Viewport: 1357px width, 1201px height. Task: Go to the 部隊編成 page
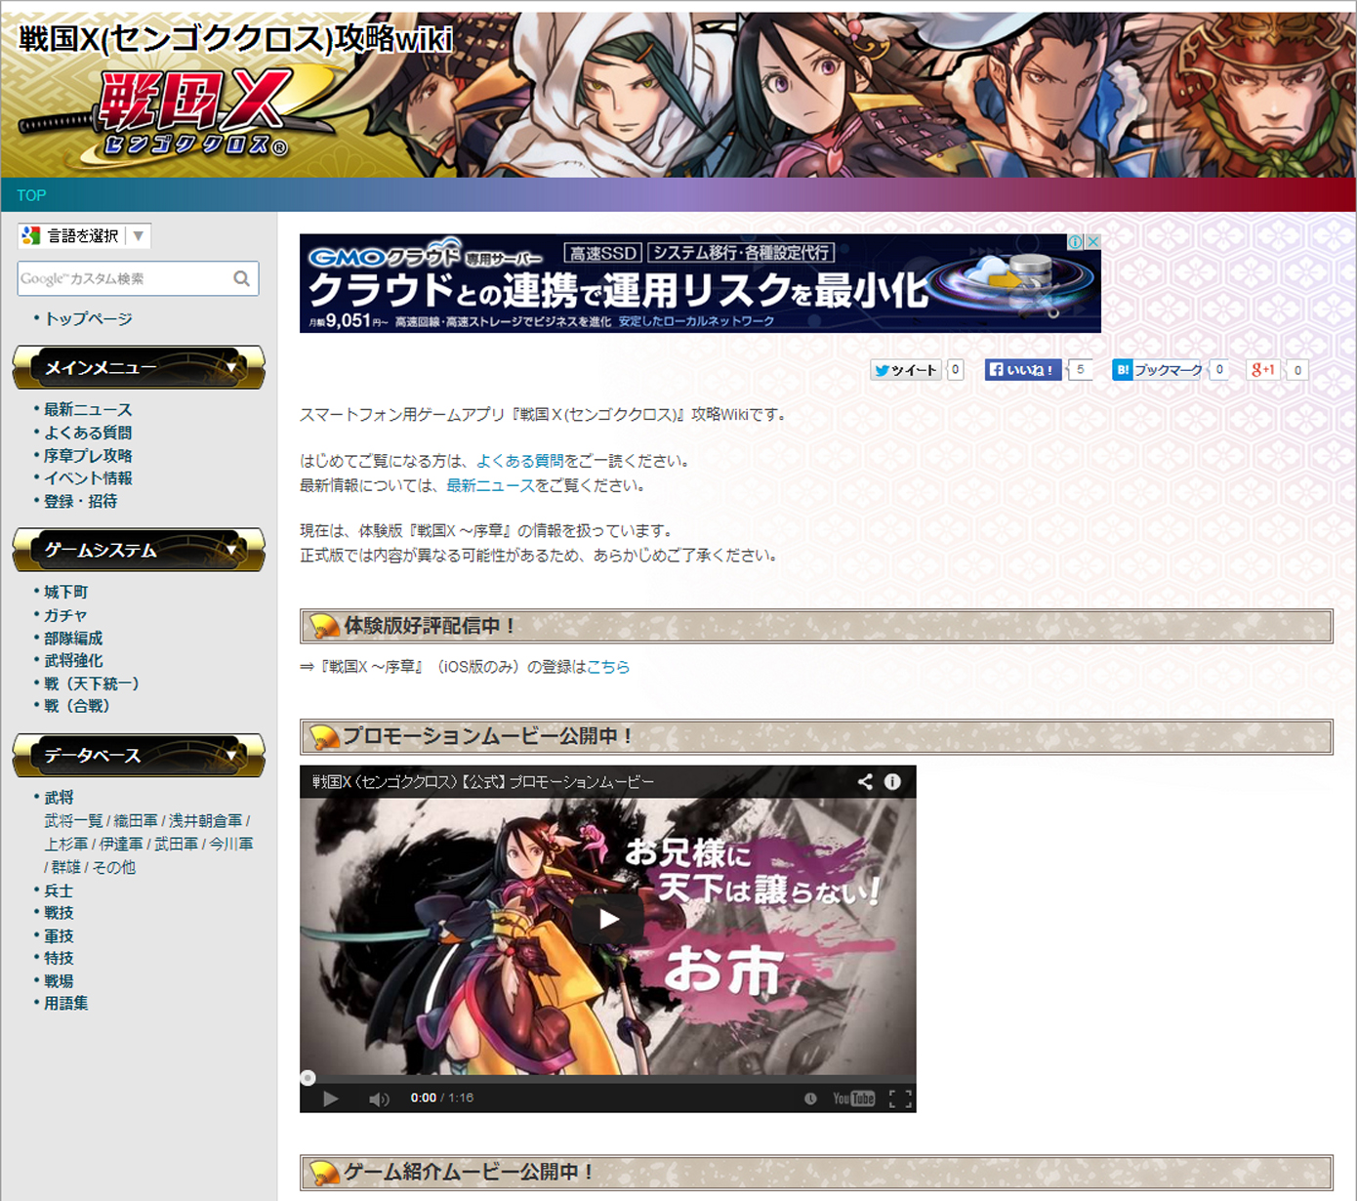(x=73, y=638)
